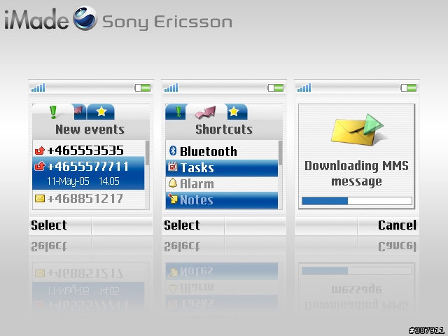Select missed call +465553535
The image size is (448, 336).
[89, 150]
